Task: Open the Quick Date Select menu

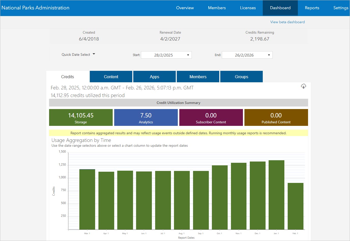Action: 78,54
